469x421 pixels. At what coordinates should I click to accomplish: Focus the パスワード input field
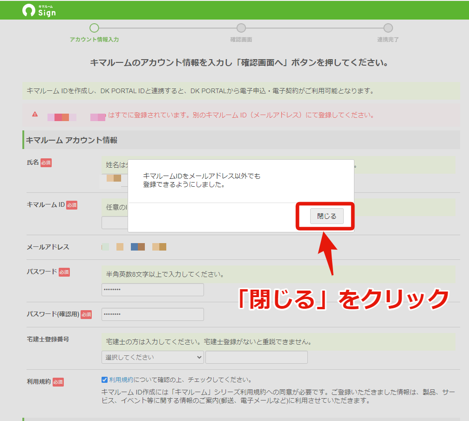coord(153,290)
